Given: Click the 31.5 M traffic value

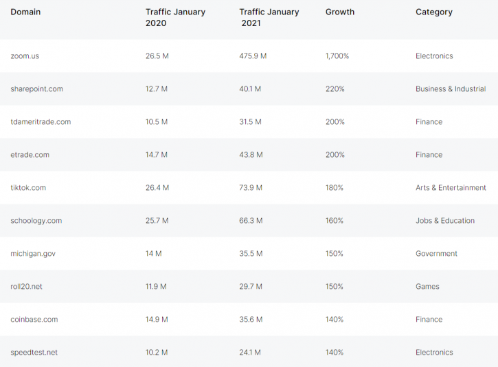Looking at the screenshot, I should 250,122.
